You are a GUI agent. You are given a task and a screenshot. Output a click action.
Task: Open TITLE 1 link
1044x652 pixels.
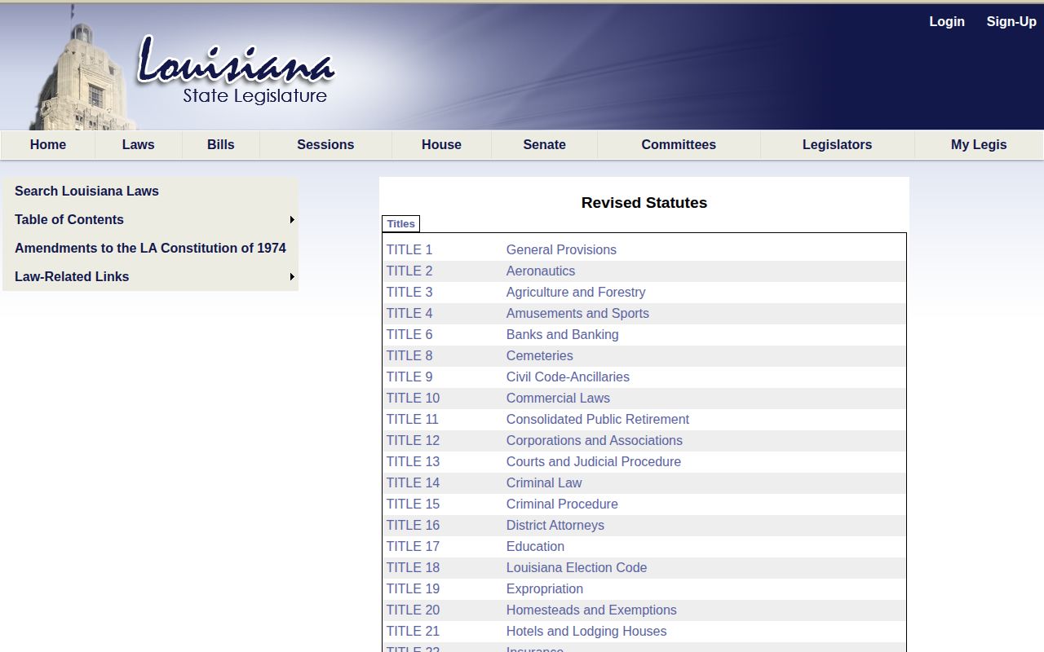pyautogui.click(x=409, y=250)
